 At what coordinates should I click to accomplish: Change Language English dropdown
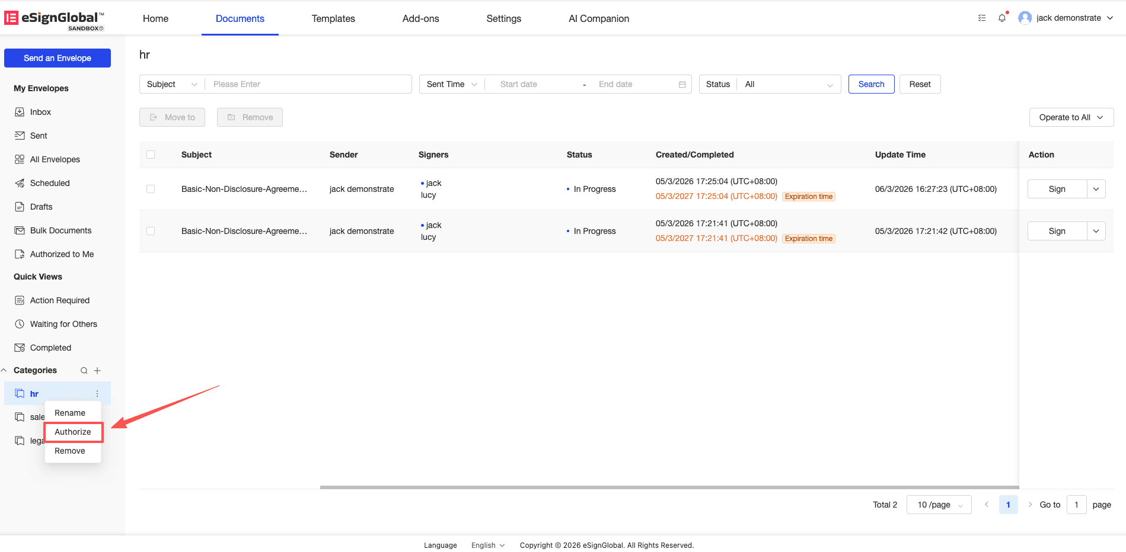488,545
